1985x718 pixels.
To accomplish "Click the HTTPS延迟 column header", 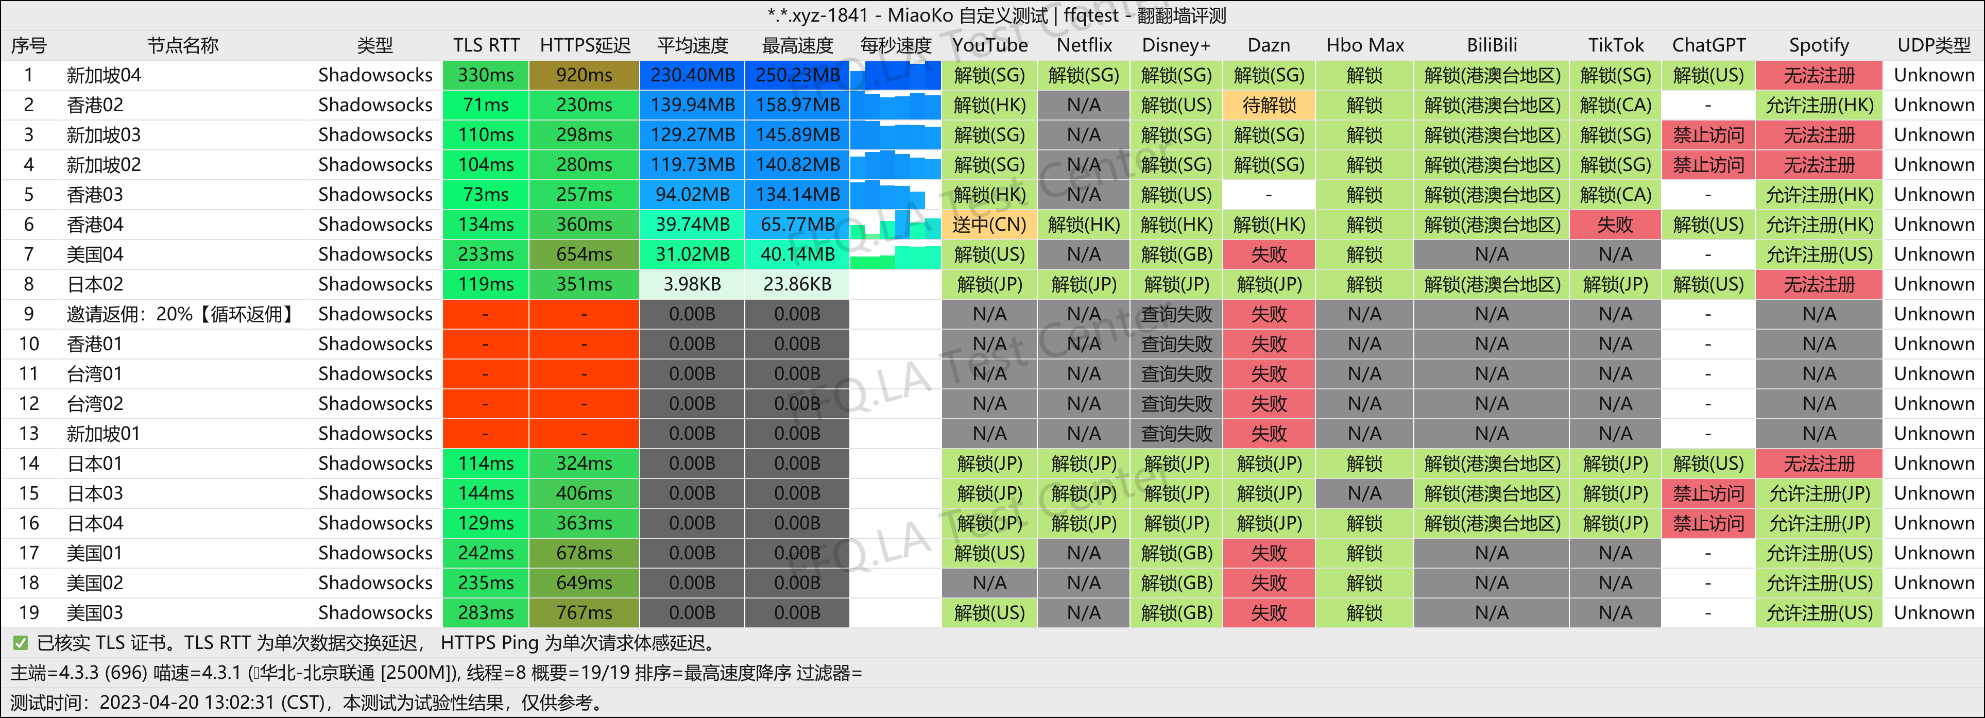I will coord(584,45).
